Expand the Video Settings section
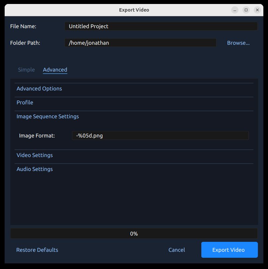This screenshot has width=268, height=269. (34, 155)
